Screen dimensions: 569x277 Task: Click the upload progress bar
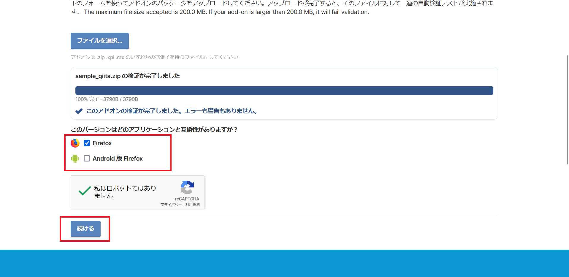(284, 91)
